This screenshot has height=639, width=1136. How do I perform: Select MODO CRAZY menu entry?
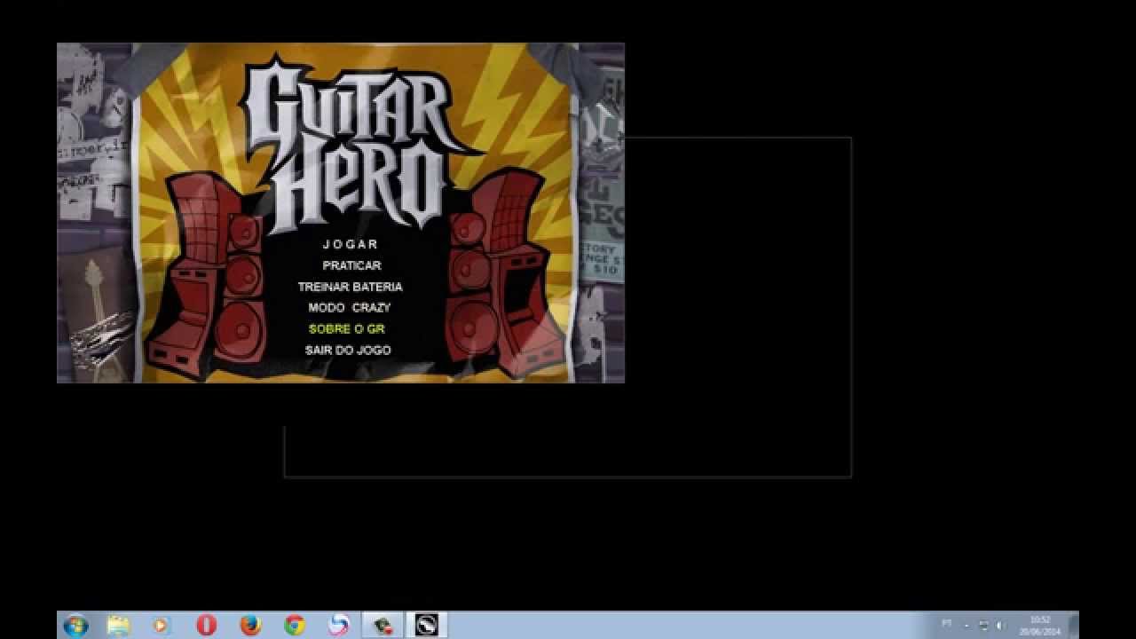point(350,307)
